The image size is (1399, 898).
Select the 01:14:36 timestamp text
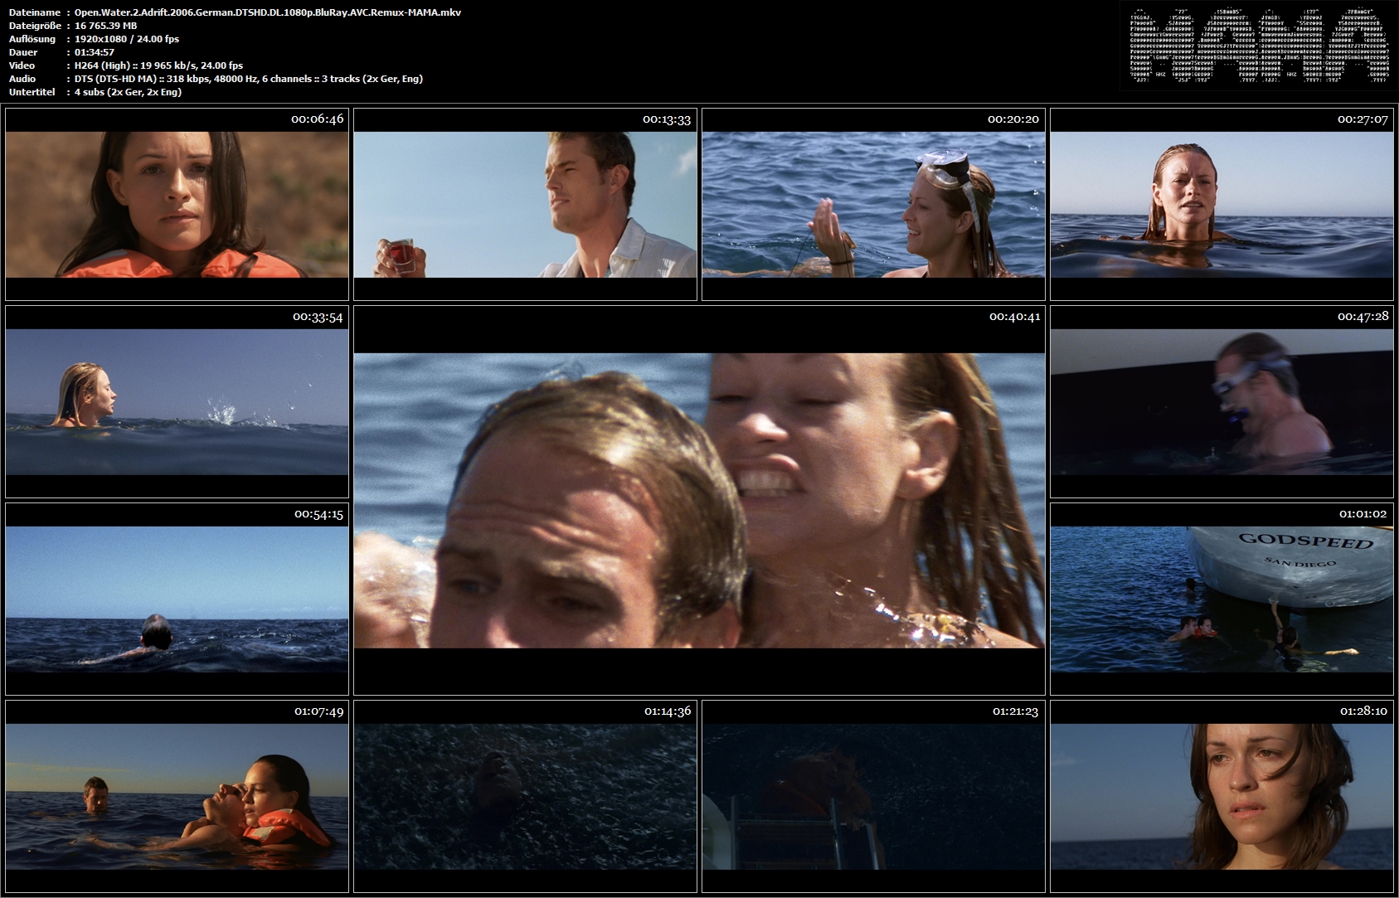point(668,711)
